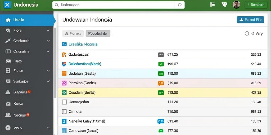This screenshot has width=271, height=135.
Task: Click the Crantanaia arrow icon
Action: 8,41
